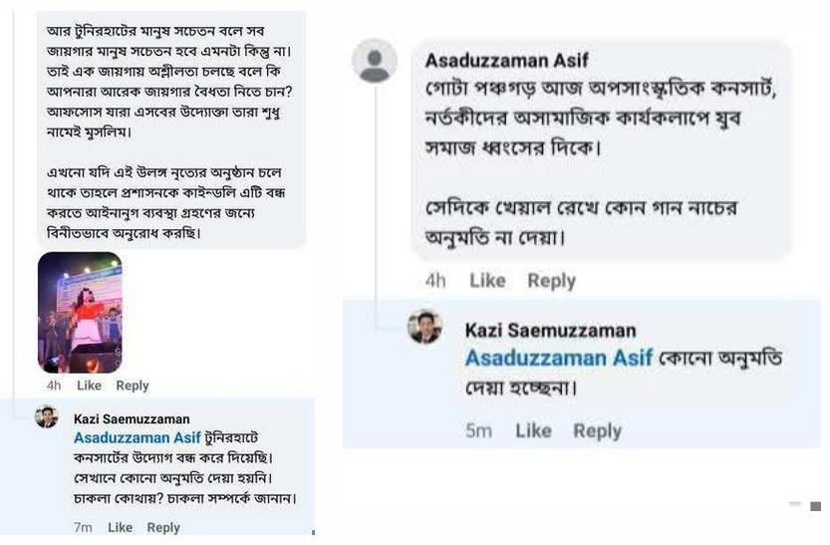Reply to the comment posted 5m ago
The image size is (830, 545).
597,430
